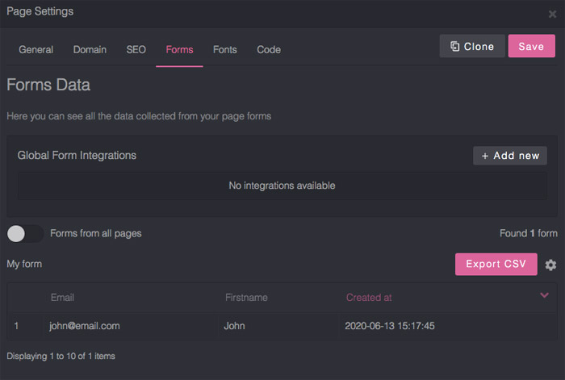The image size is (565, 380).
Task: Sort by Created at column
Action: coord(369,298)
